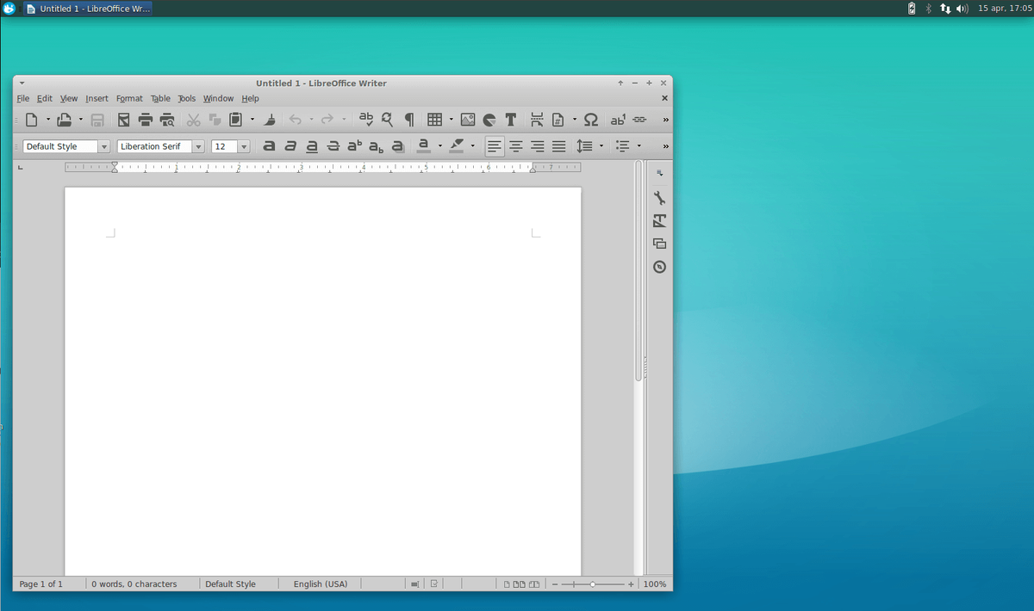
Task: Open the Paragraph Style dropdown
Action: point(103,145)
